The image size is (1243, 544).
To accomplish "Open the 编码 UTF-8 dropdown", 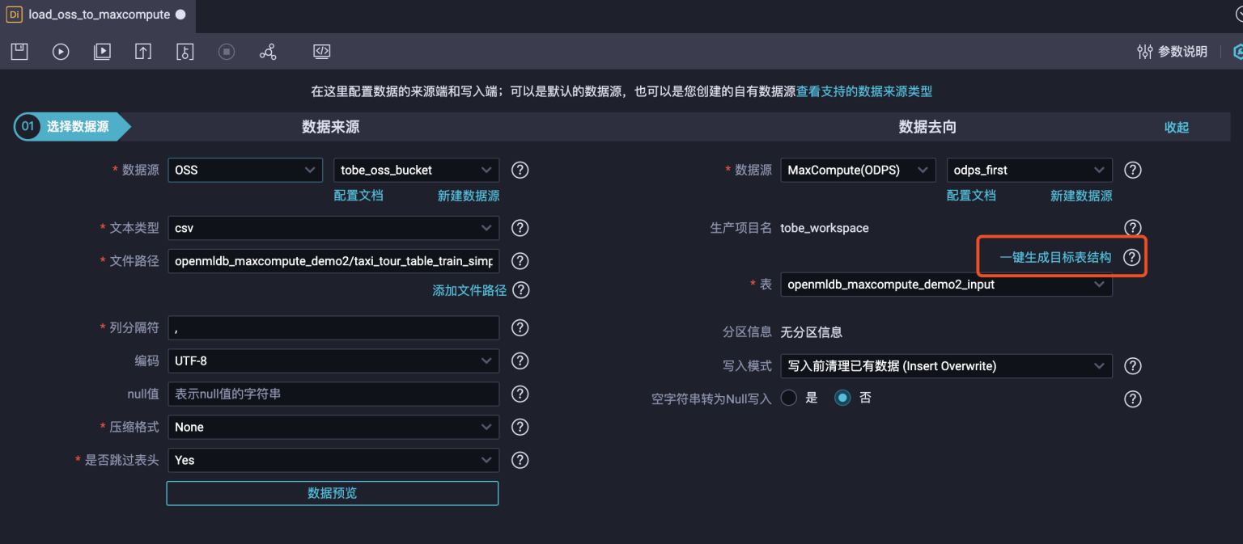I will coord(333,361).
